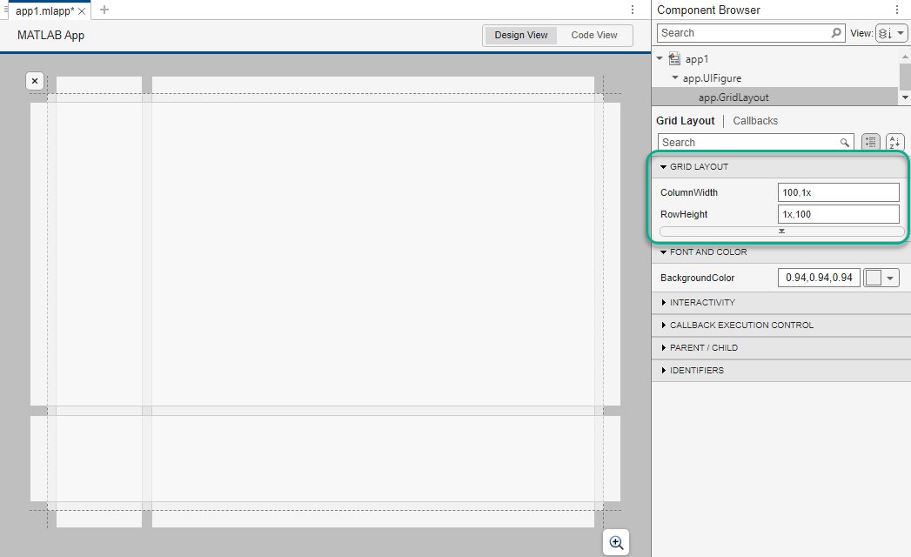Select the group-by-type icon in Component Browser
This screenshot has width=911, height=557.
tap(870, 142)
